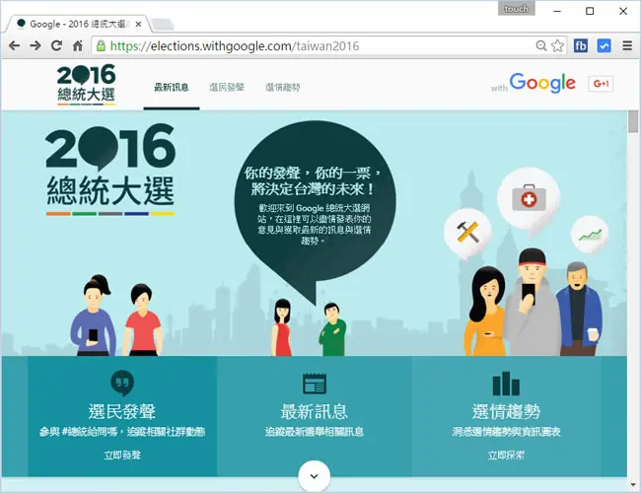Image resolution: width=641 pixels, height=493 pixels.
Task: Go to the browser home page icon
Action: tap(78, 45)
